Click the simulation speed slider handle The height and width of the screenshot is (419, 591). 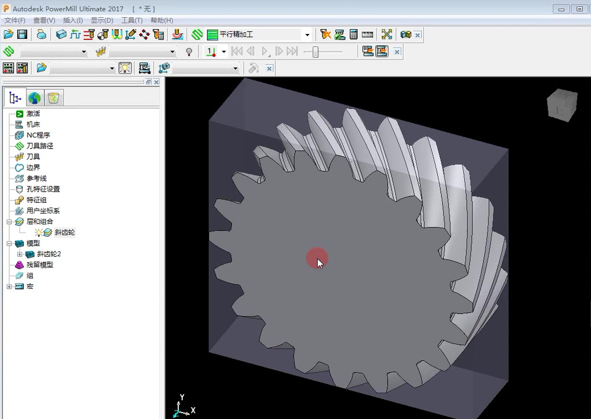[x=316, y=51]
